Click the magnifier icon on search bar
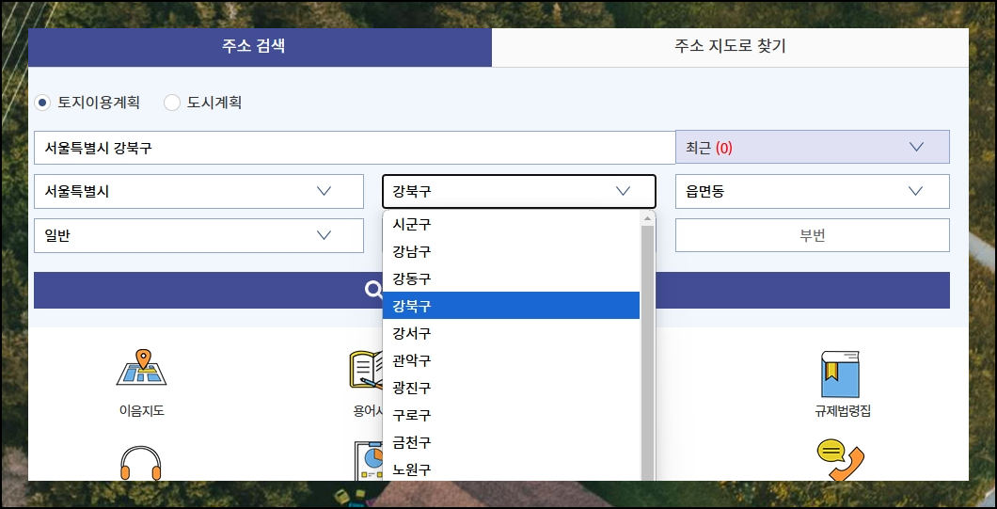 pyautogui.click(x=373, y=290)
